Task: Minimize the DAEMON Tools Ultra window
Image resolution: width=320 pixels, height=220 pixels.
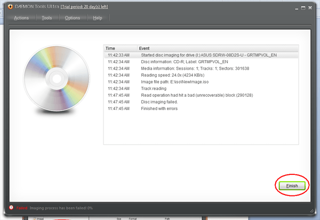Action: click(297, 8)
